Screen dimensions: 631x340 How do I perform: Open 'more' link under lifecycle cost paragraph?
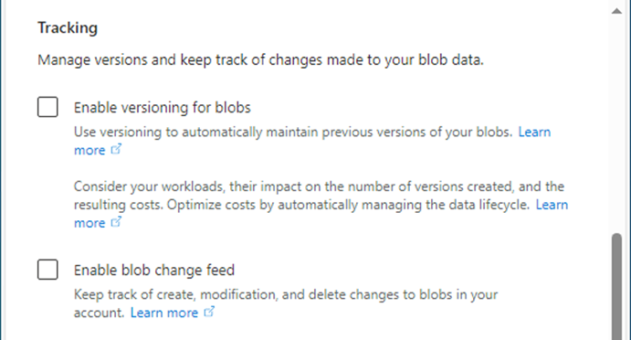pyautogui.click(x=89, y=223)
